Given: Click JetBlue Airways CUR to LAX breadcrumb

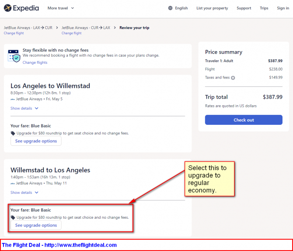Looking at the screenshot, I should coord(86,28).
